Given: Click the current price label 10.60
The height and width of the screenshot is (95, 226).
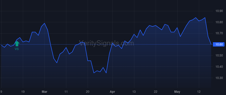Looking at the screenshot, I should pos(219,44).
